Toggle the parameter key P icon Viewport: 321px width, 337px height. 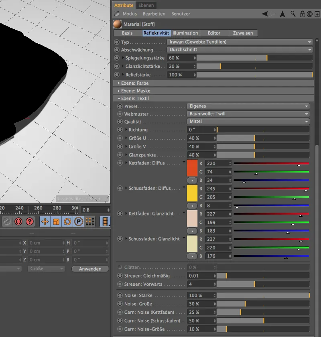tap(79, 221)
